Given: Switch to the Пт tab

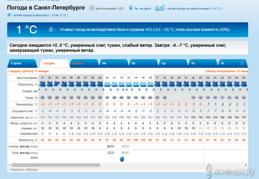Looking at the screenshot, I should 233,63.
